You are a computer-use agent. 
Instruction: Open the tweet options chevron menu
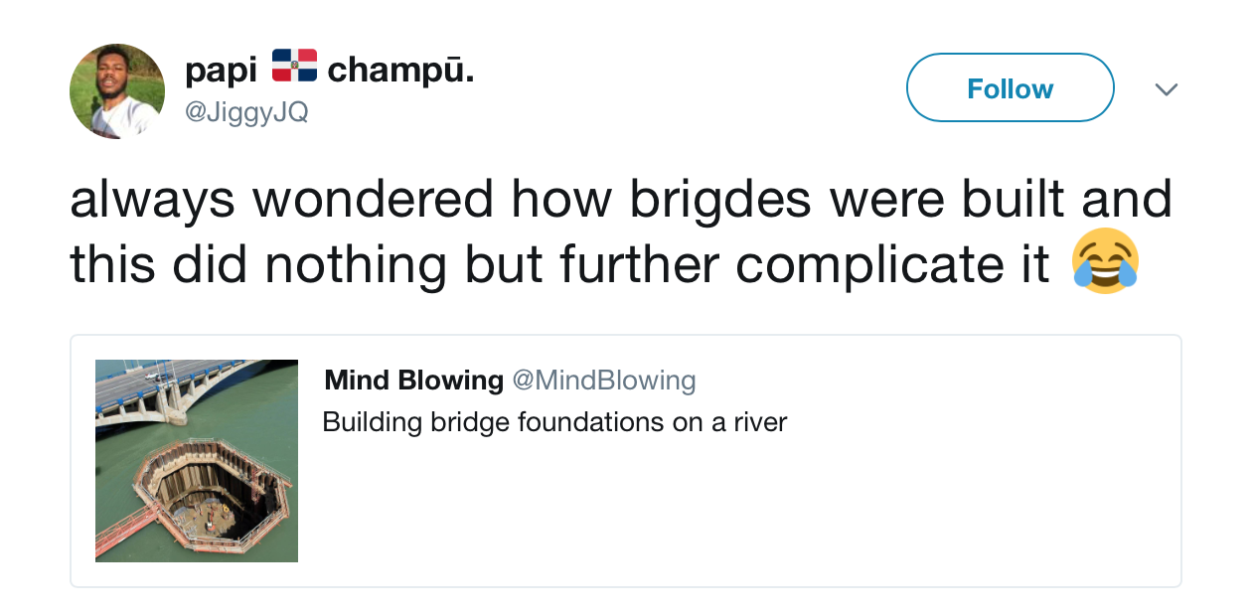pos(1167,89)
